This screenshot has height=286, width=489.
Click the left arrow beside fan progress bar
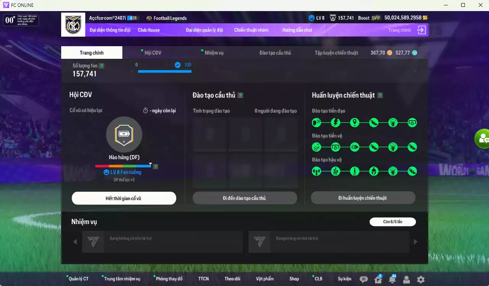point(132,71)
